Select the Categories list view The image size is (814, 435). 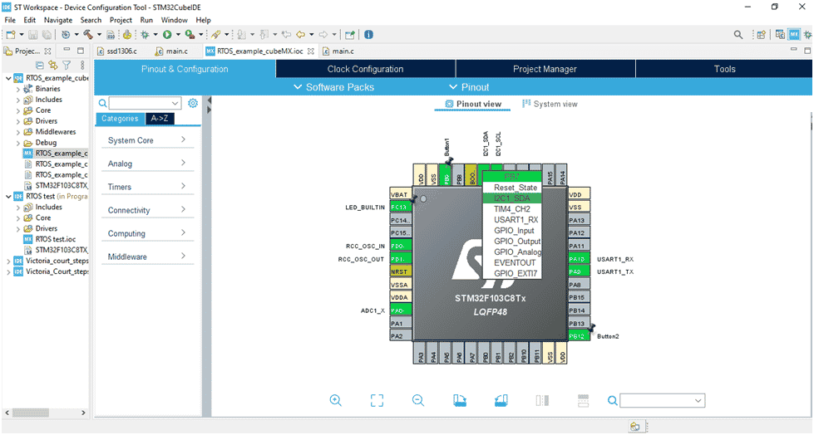[120, 118]
